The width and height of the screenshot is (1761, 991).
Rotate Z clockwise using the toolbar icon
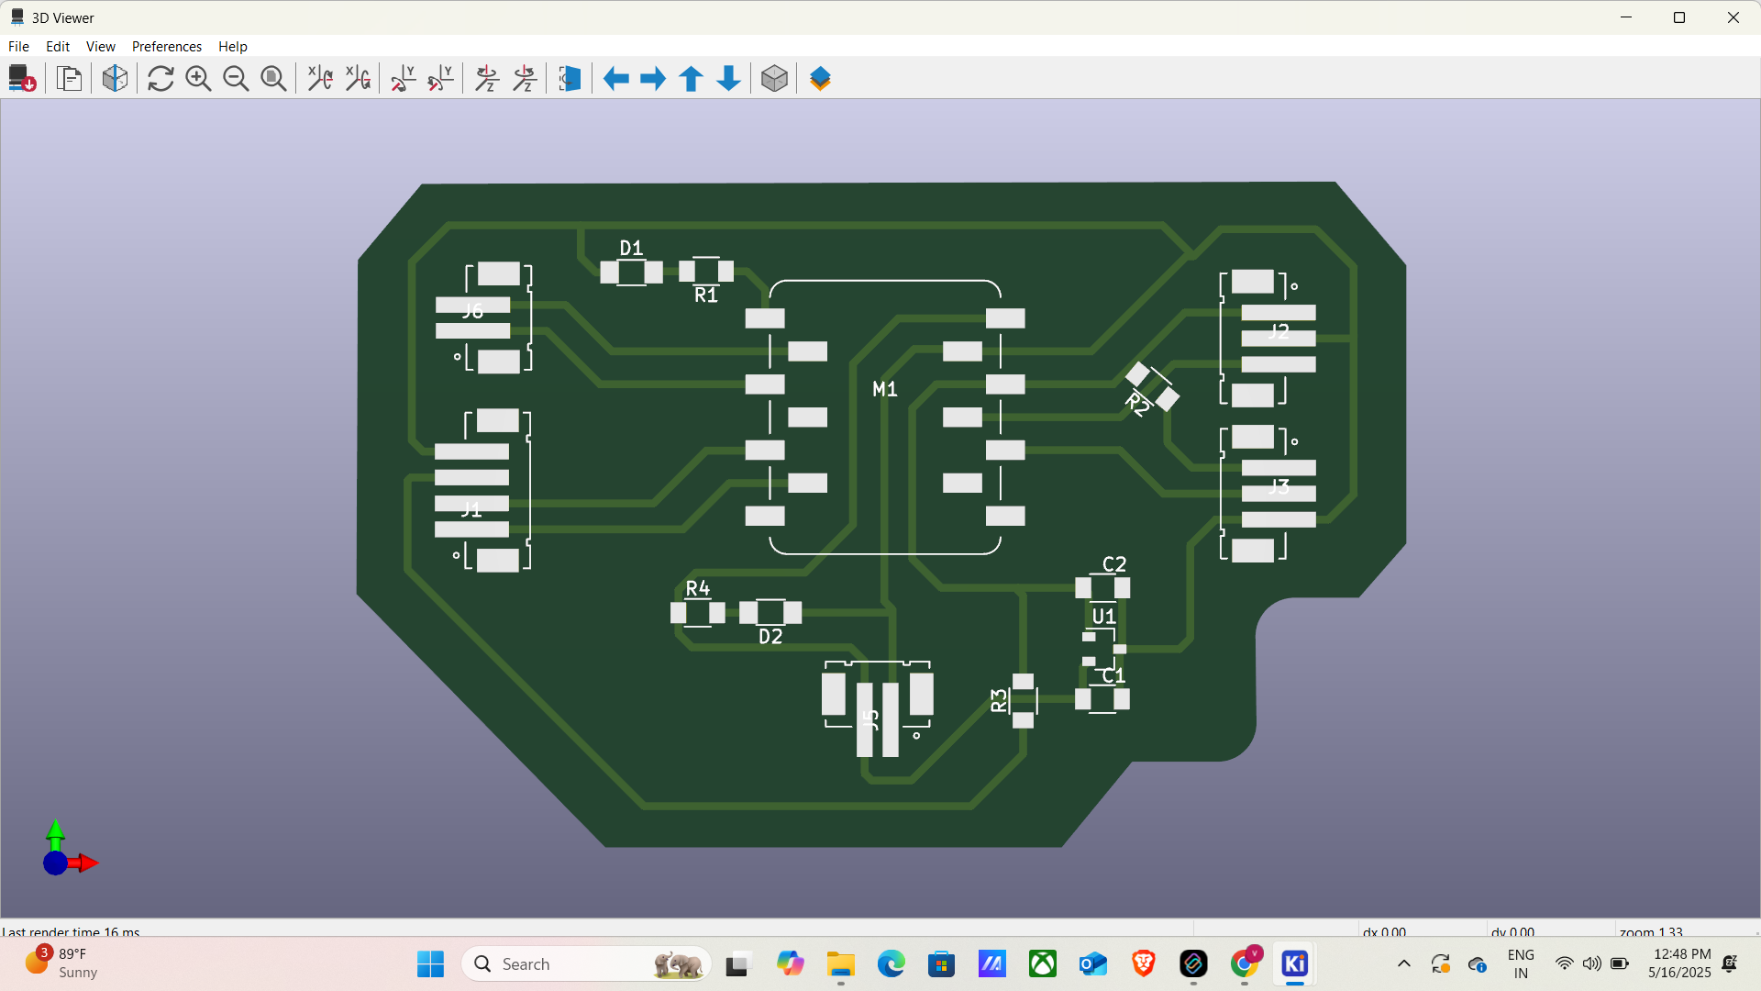[487, 79]
